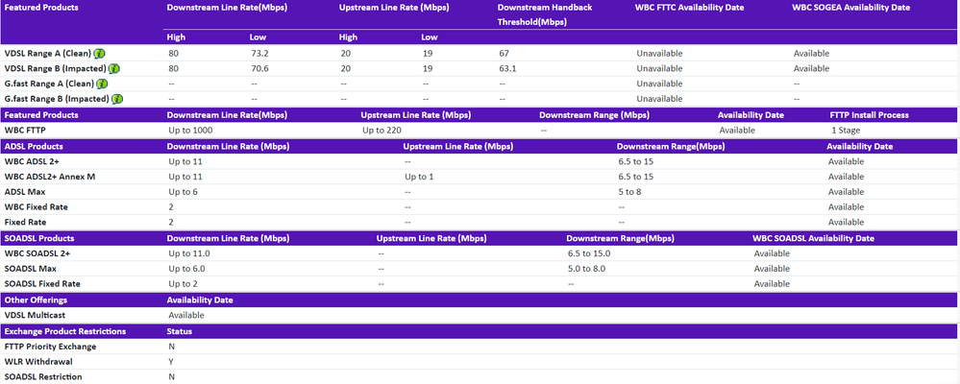960x384 pixels.
Task: Show info for G.fast Range B (Impacted)
Action: [x=116, y=99]
